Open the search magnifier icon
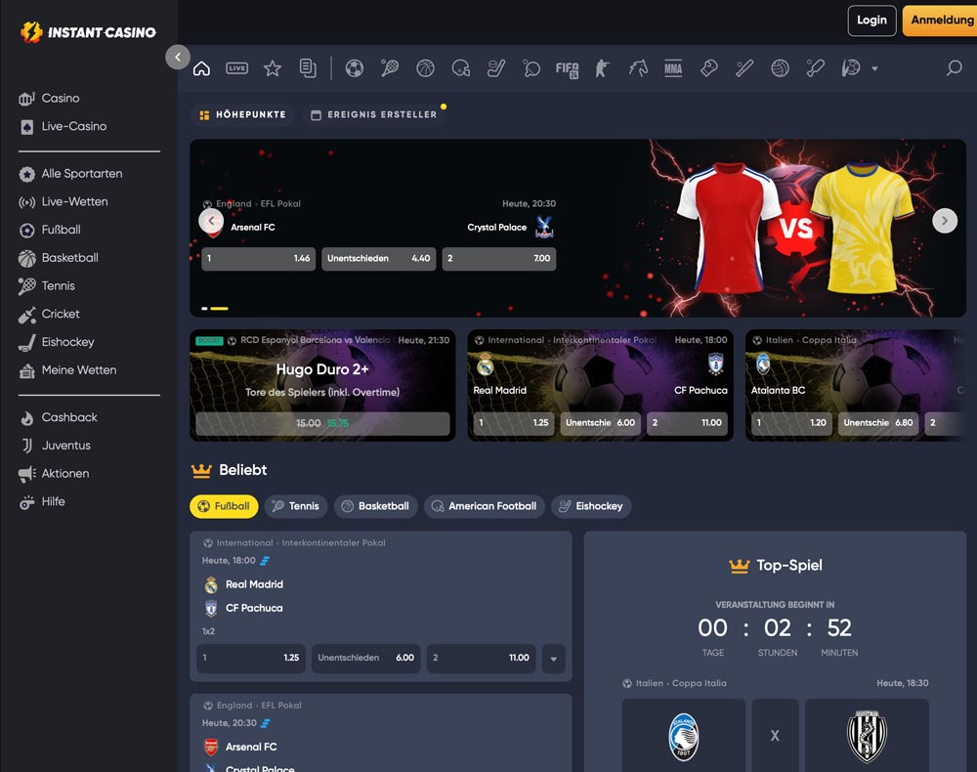The width and height of the screenshot is (977, 772). tap(954, 67)
